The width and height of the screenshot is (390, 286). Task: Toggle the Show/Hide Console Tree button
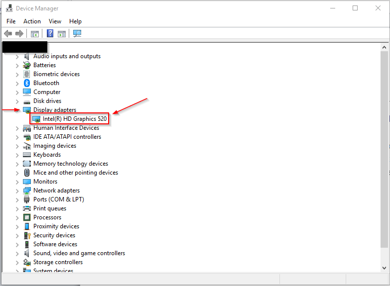click(35, 34)
